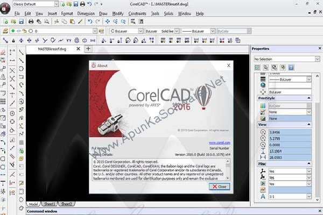Select the Hatch pattern tool icon
Image resolution: width=323 pixels, height=215 pixels.
click(x=21, y=142)
